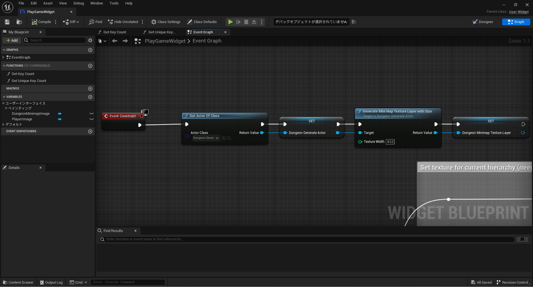
Task: Switch to Designer mode
Action: 483,22
